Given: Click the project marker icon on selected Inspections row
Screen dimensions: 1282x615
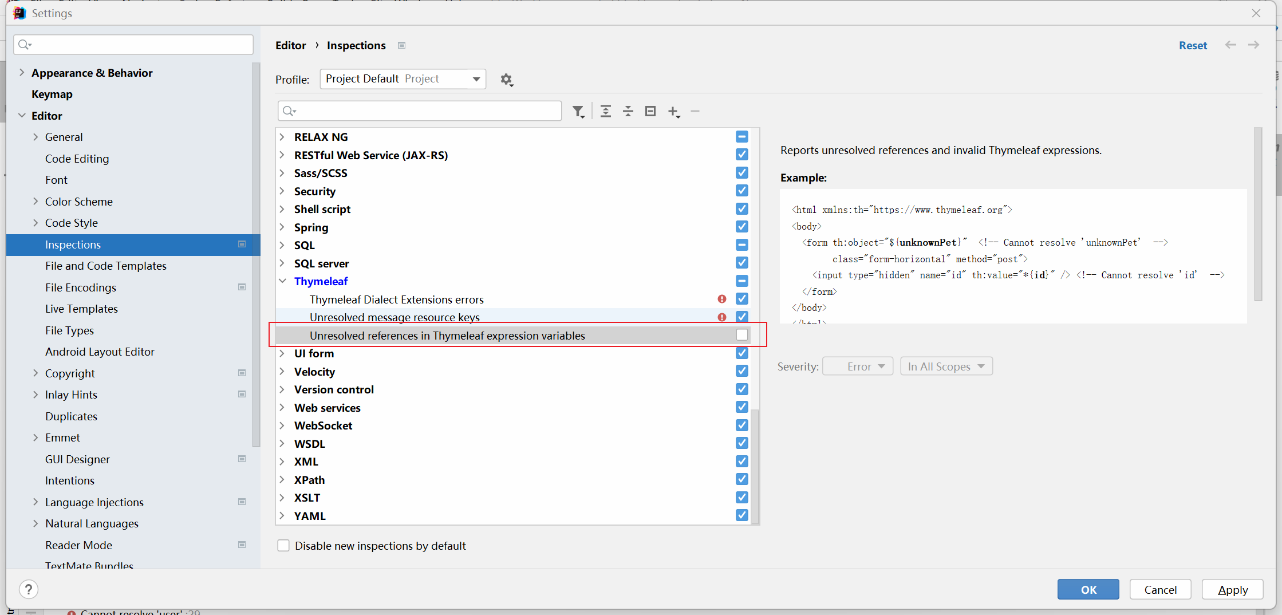Looking at the screenshot, I should coord(242,244).
